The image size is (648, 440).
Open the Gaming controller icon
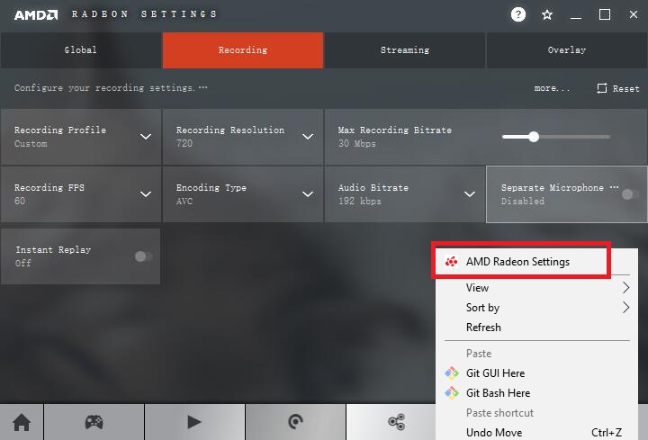tap(94, 422)
